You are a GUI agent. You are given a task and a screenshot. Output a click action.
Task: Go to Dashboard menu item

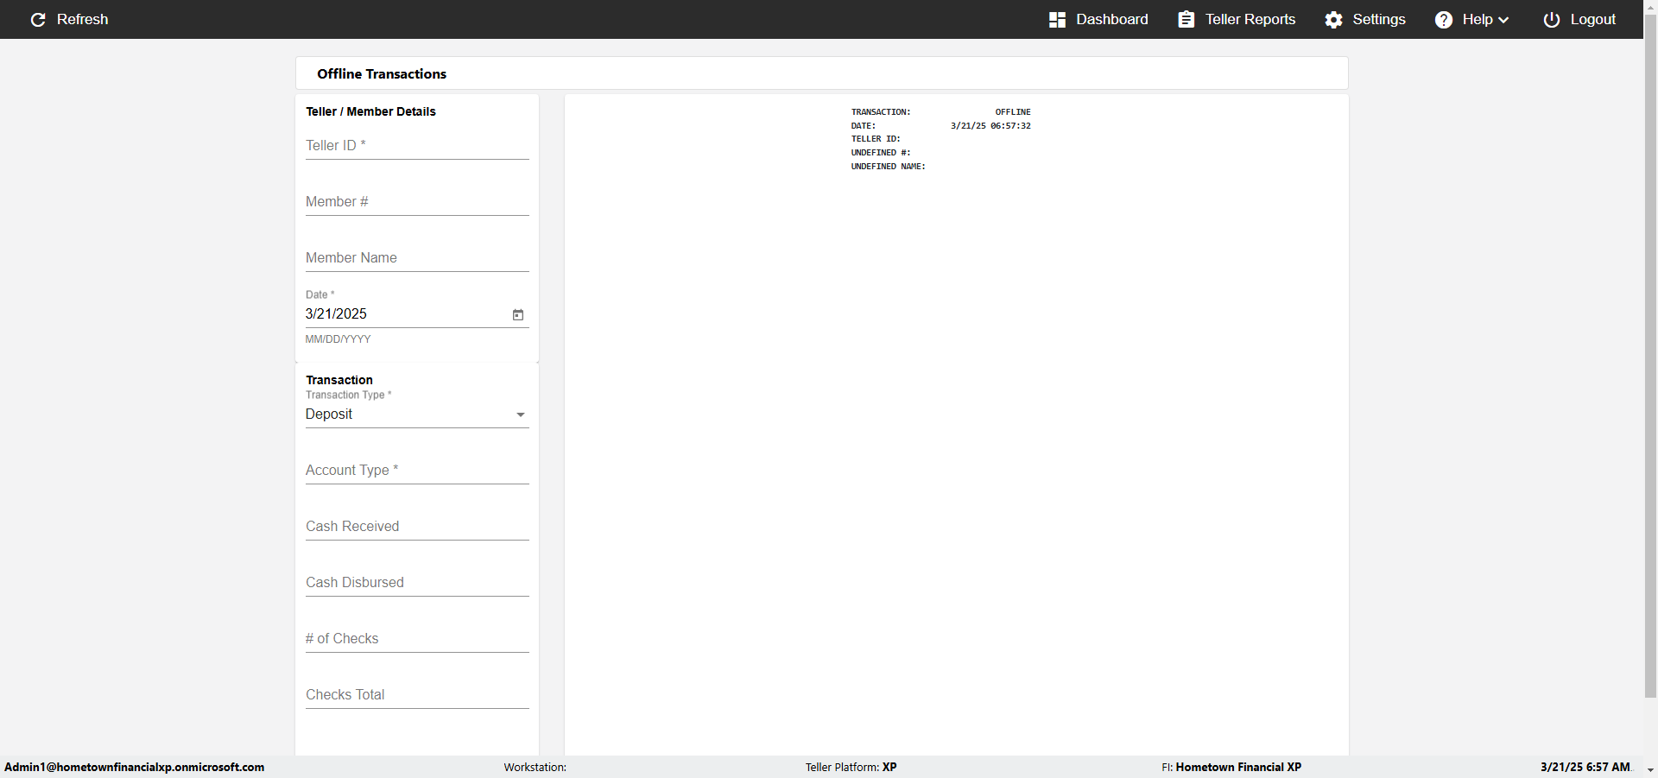pyautogui.click(x=1112, y=20)
